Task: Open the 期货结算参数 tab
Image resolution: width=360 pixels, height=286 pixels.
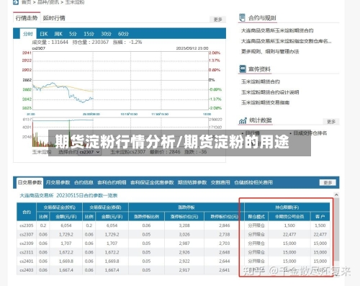Action: (x=192, y=182)
